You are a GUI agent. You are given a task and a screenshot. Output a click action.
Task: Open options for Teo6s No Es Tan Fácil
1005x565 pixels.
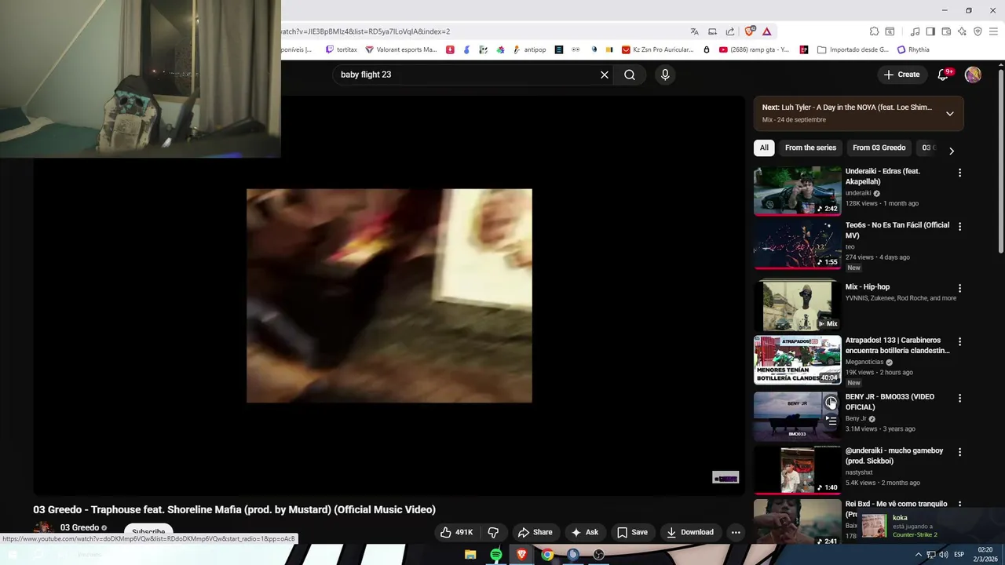pyautogui.click(x=959, y=227)
